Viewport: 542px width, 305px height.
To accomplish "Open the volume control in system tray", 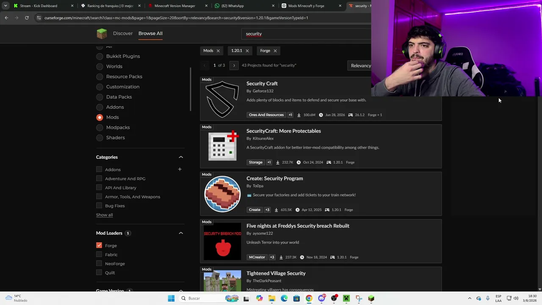I will 516,298.
